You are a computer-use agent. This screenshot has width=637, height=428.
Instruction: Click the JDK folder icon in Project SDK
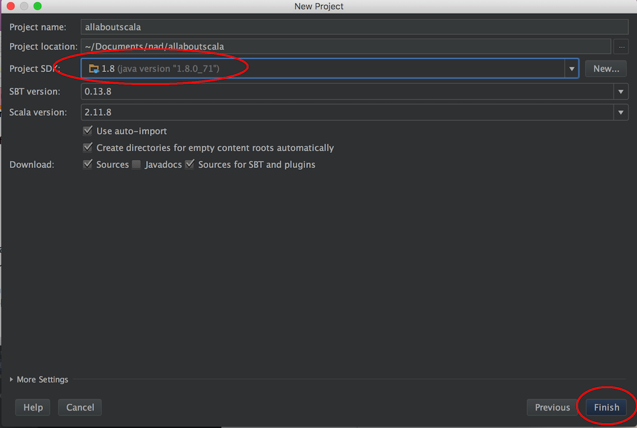94,68
